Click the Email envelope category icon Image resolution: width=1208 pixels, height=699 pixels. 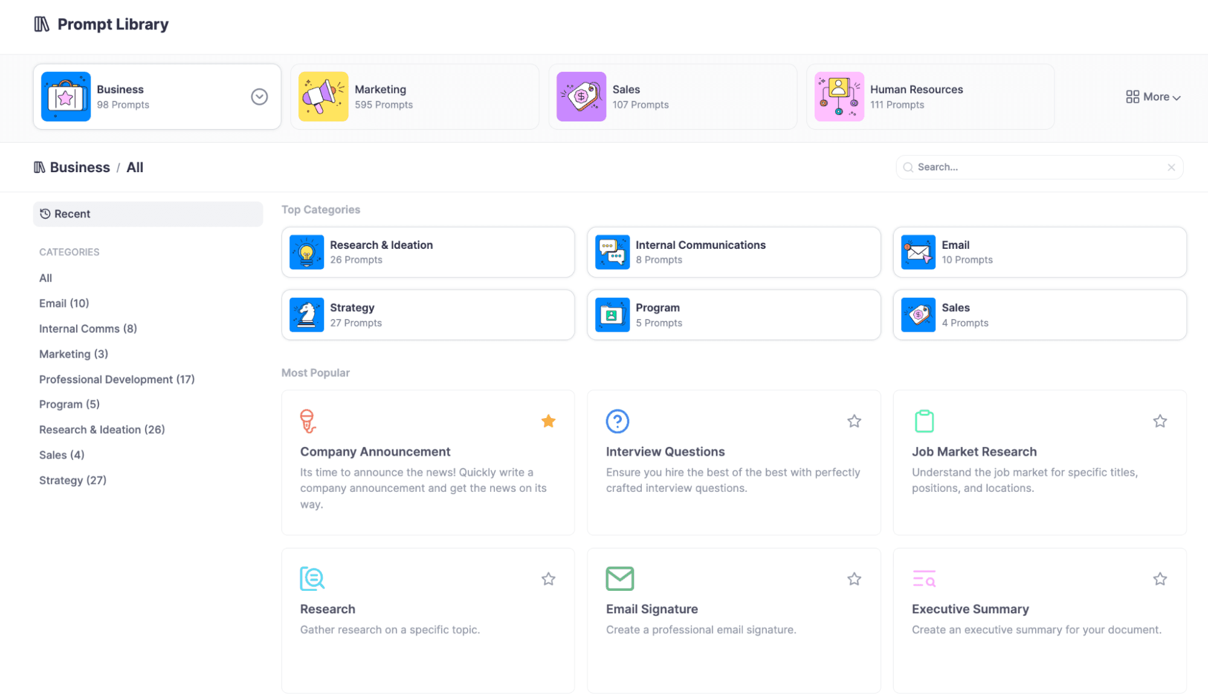click(918, 252)
